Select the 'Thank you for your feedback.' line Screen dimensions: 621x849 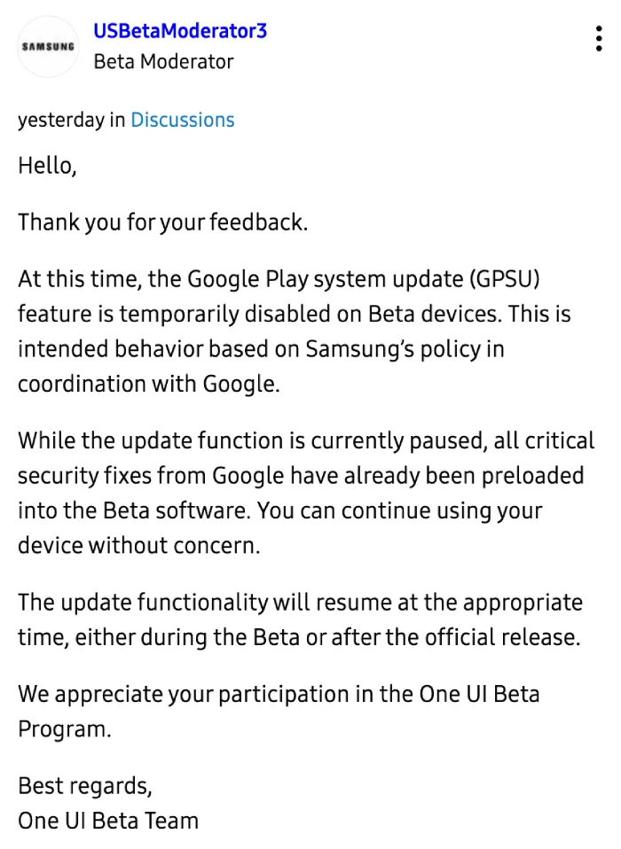point(162,222)
